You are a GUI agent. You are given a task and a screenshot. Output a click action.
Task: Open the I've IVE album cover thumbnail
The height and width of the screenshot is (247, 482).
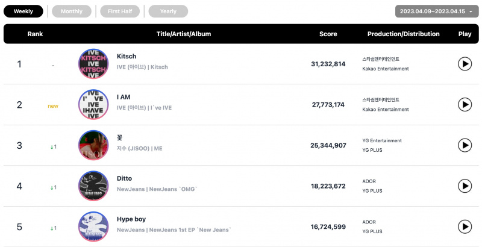pos(93,104)
